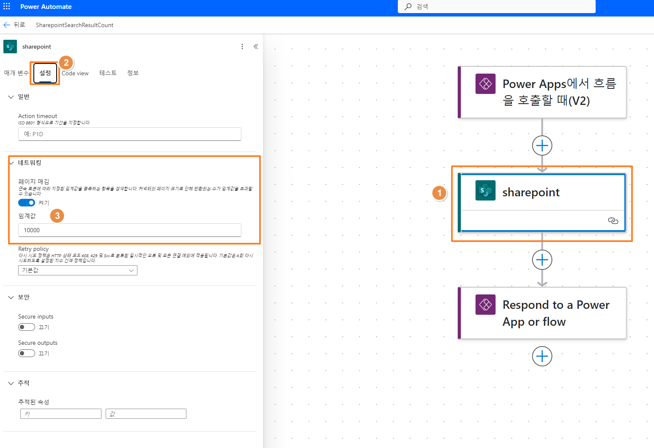This screenshot has height=448, width=654.
Task: Select the Respond to a Power App card
Action: 542,313
